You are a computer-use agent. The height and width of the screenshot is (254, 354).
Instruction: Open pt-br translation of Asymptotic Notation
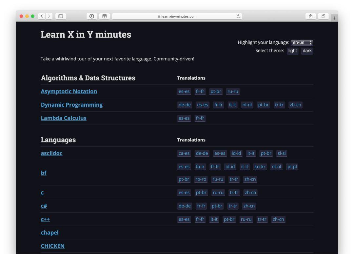pyautogui.click(x=216, y=92)
